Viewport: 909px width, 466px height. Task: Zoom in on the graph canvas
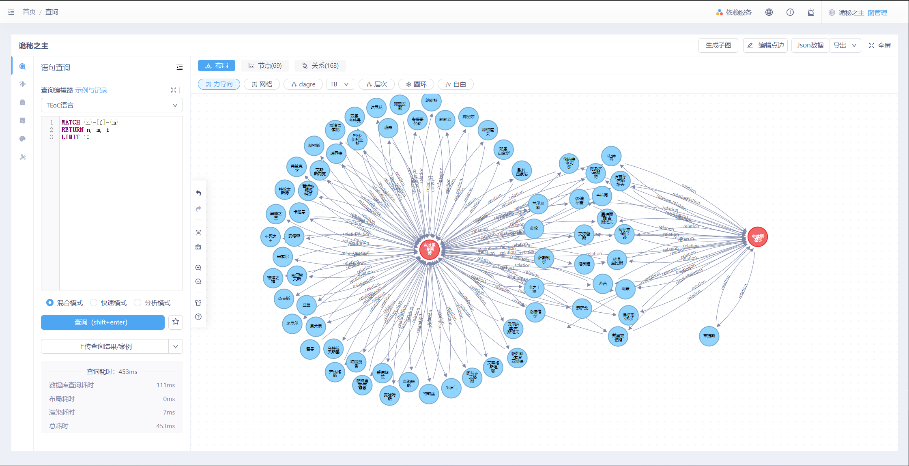pos(198,268)
